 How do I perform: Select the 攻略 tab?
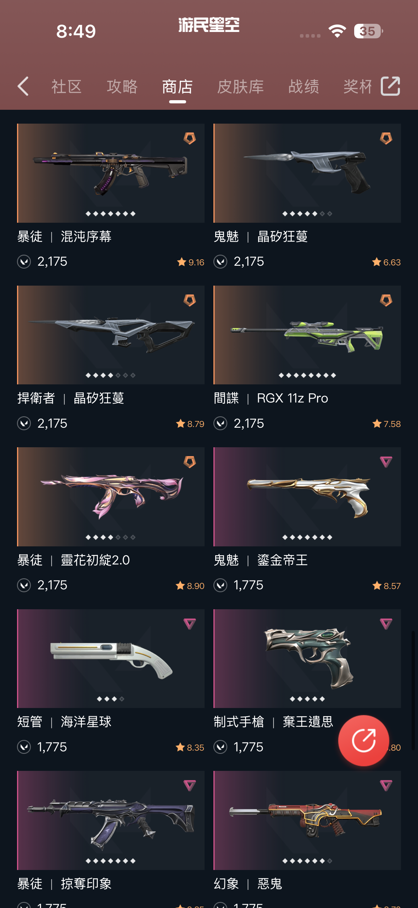(x=122, y=87)
